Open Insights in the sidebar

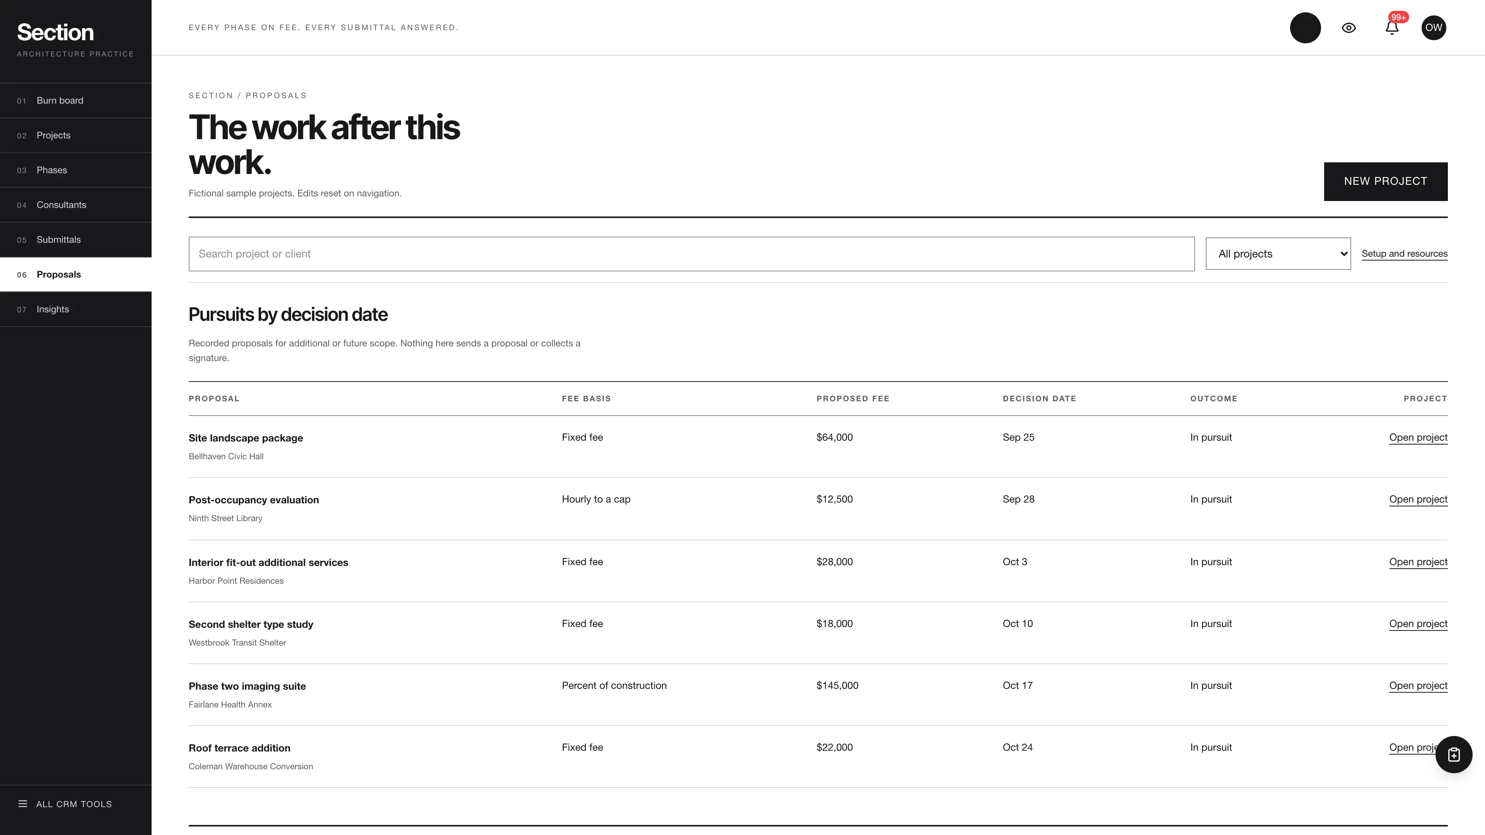tap(75, 309)
